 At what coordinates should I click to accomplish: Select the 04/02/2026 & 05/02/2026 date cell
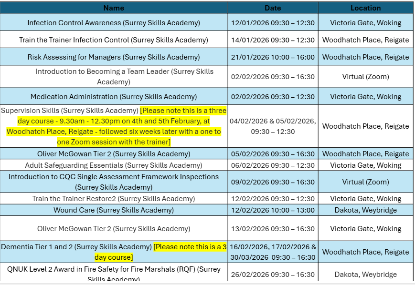(x=273, y=126)
